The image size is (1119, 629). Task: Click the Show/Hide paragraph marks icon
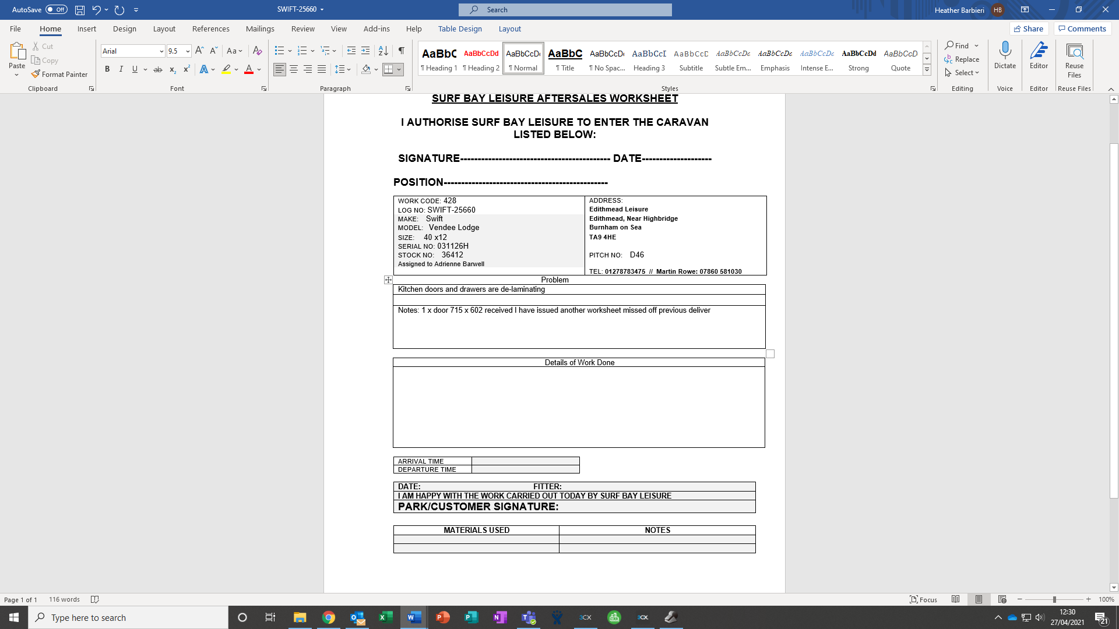tap(401, 51)
